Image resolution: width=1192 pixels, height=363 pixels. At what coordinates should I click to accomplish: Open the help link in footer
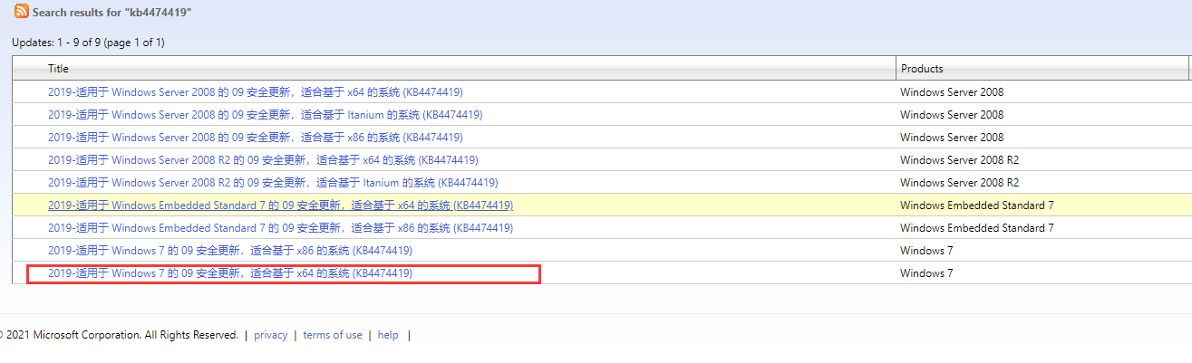click(388, 335)
